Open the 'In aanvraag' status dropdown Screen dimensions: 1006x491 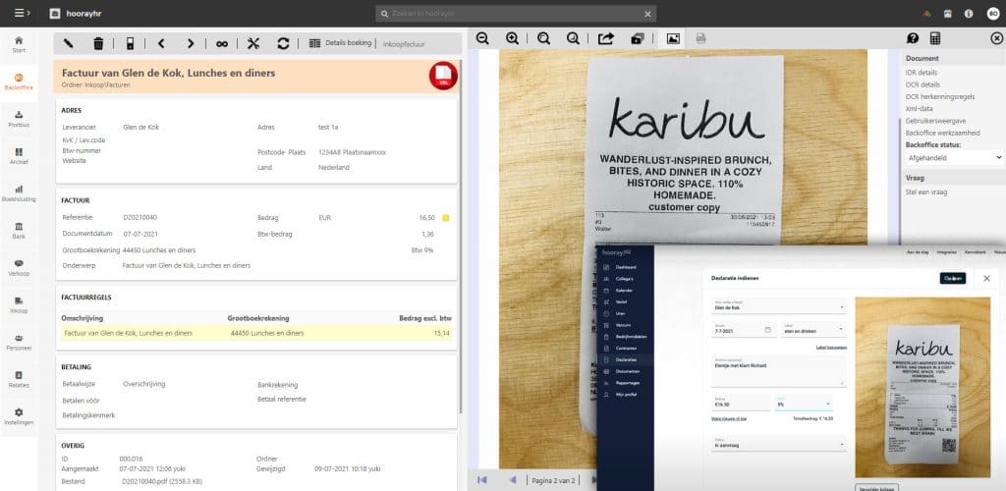778,443
